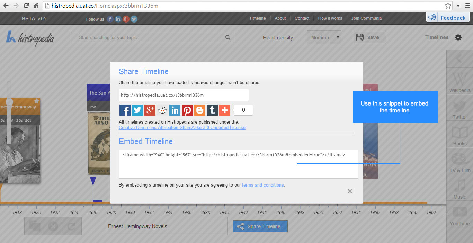Open more sharing options plus icon
Screen dimensions: 473x243
click(224, 110)
